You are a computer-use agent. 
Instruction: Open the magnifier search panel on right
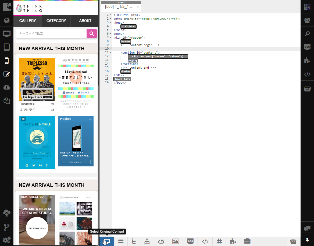click(307, 34)
